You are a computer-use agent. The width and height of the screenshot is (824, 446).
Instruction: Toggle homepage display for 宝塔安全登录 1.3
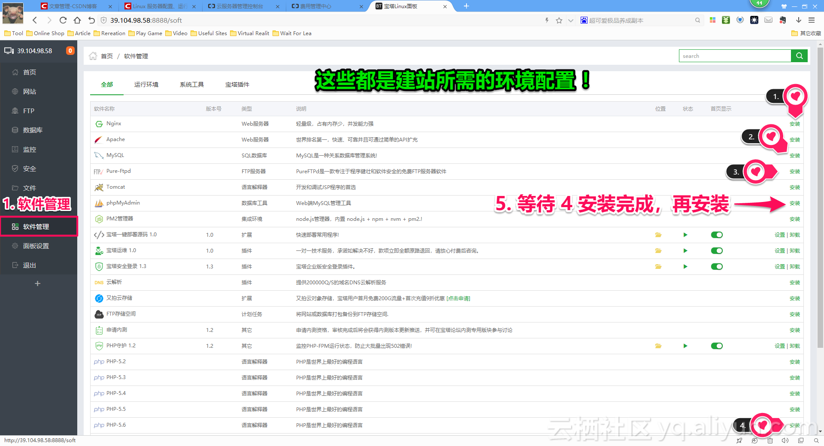click(717, 267)
